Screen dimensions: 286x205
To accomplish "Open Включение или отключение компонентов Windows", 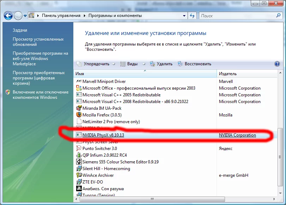I will [41, 95].
